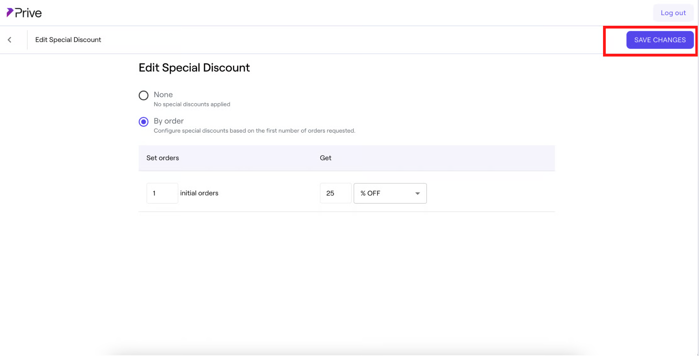Select the By order radio button
The image size is (699, 356).
pyautogui.click(x=143, y=122)
